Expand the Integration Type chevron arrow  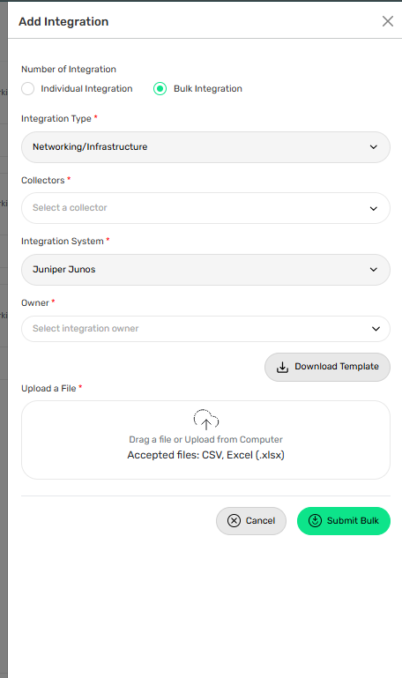point(374,147)
